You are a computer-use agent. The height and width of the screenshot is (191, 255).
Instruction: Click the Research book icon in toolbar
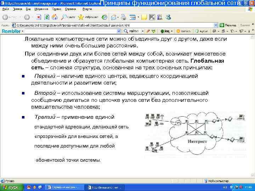coord(160,17)
